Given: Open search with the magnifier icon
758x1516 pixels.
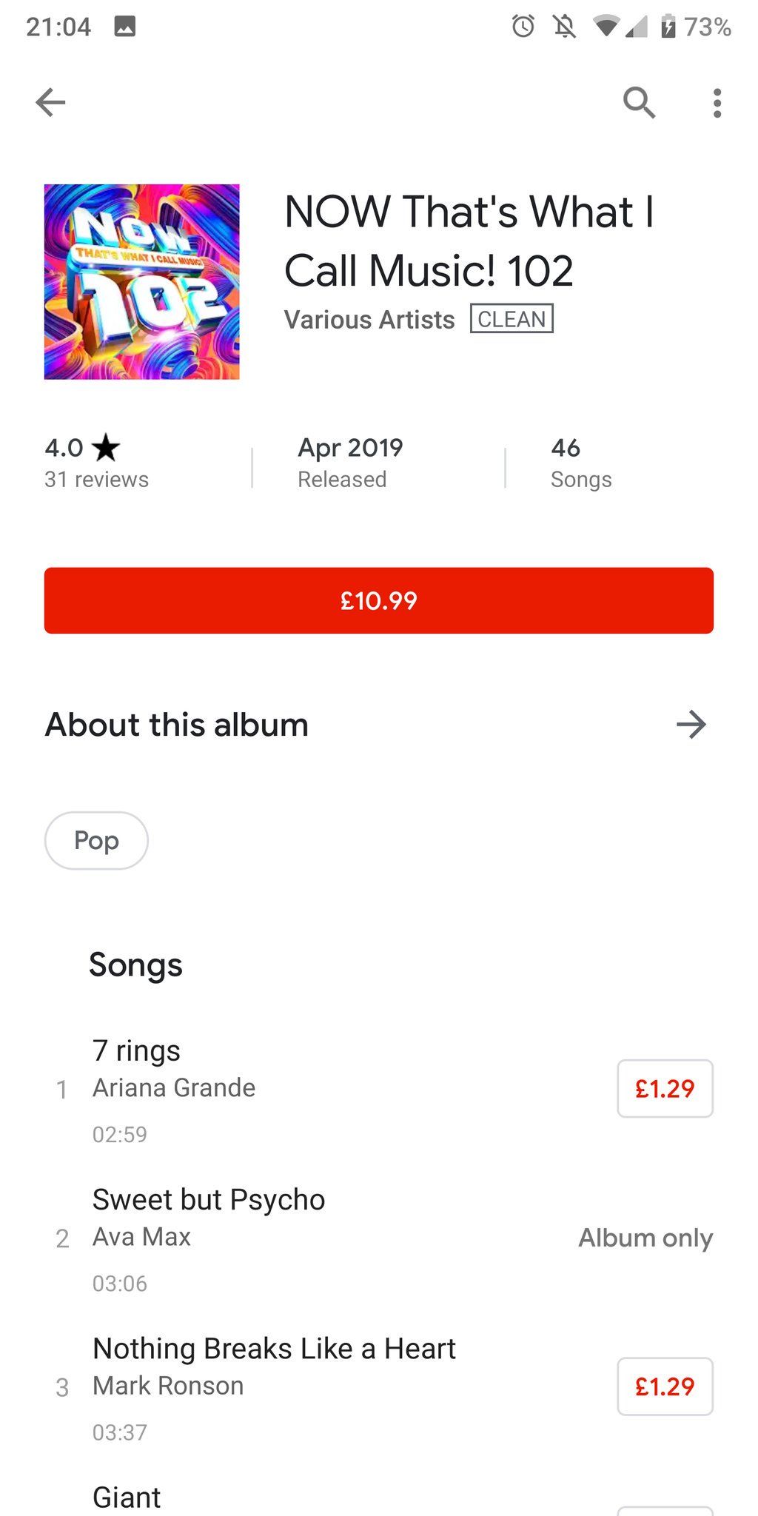Looking at the screenshot, I should 639,102.
